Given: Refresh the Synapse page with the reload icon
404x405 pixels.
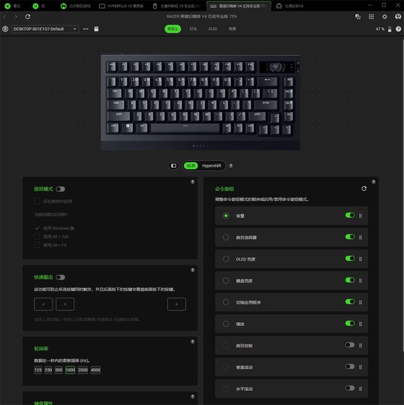Looking at the screenshot, I should coord(28,17).
